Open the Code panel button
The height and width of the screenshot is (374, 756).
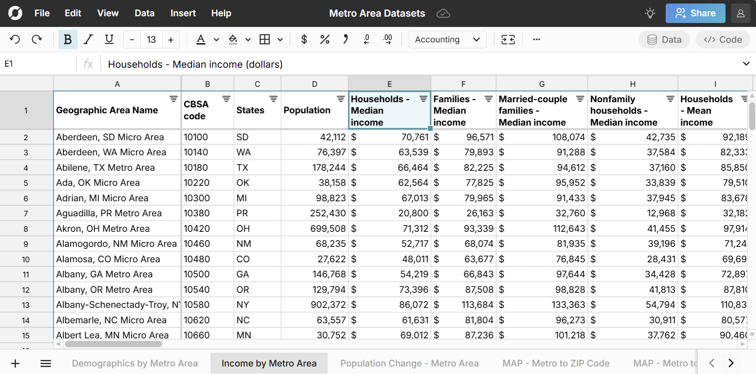(x=723, y=40)
